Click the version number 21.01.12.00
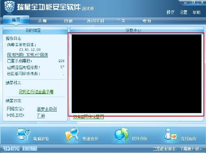The width and height of the screenshot is (206, 153). [x=30, y=50]
